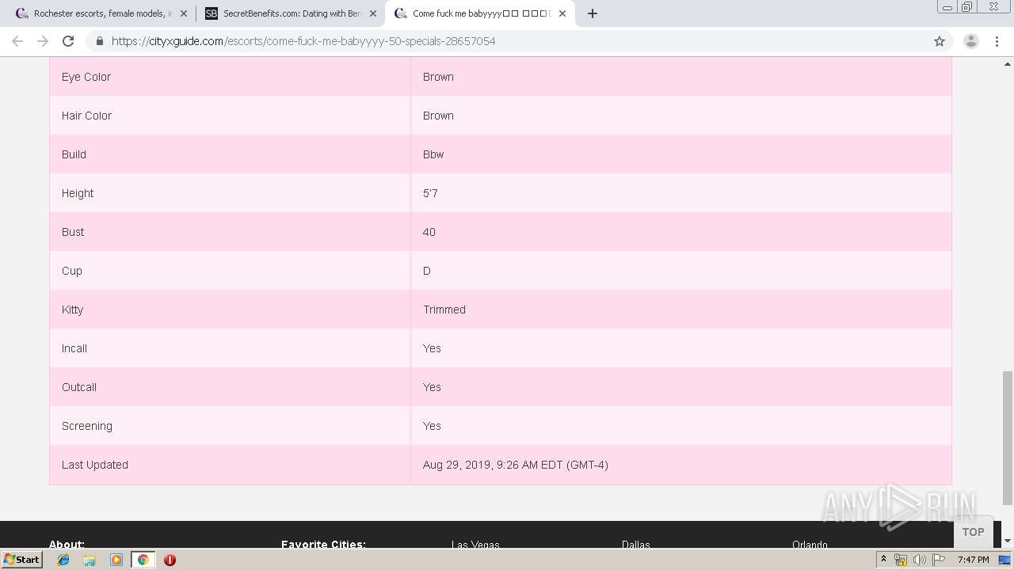
Task: Select the 'Eye Color' label cell
Action: [230, 77]
